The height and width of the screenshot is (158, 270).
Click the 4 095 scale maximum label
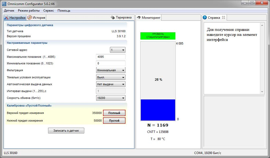coord(180,44)
